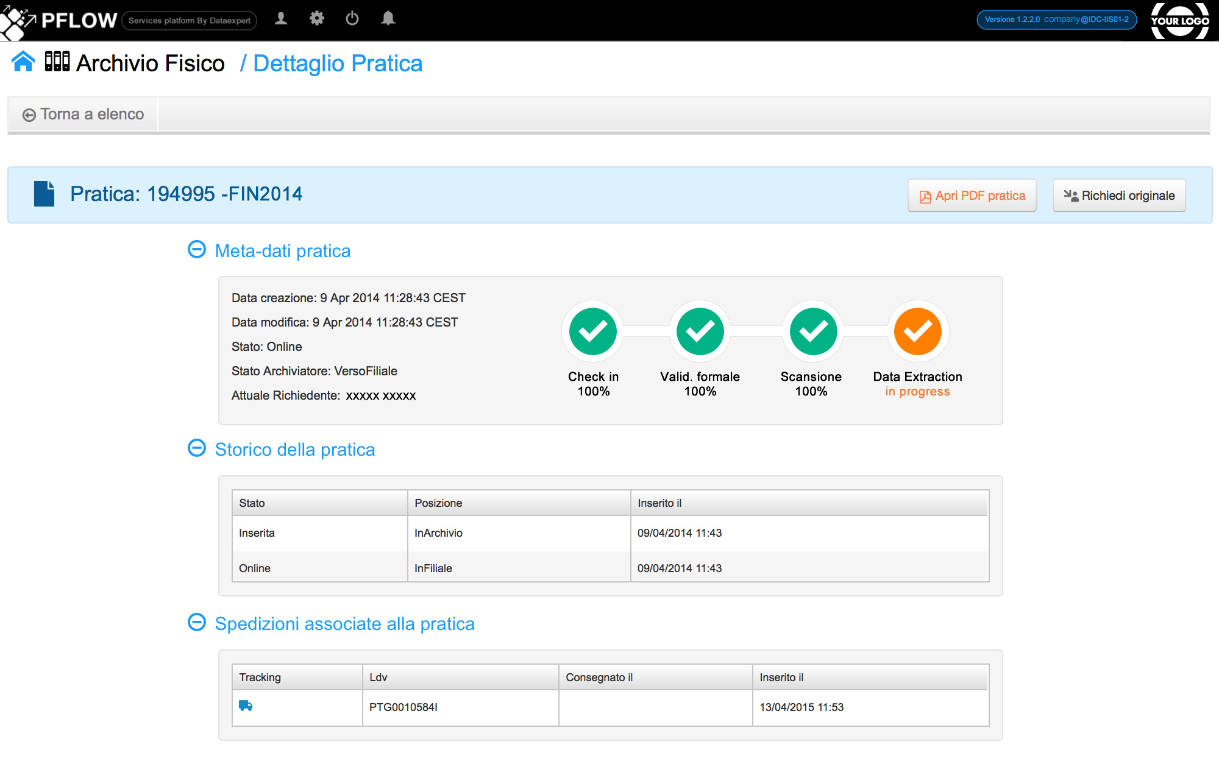Click the Scansione step circle
The image size is (1219, 764).
tap(813, 331)
